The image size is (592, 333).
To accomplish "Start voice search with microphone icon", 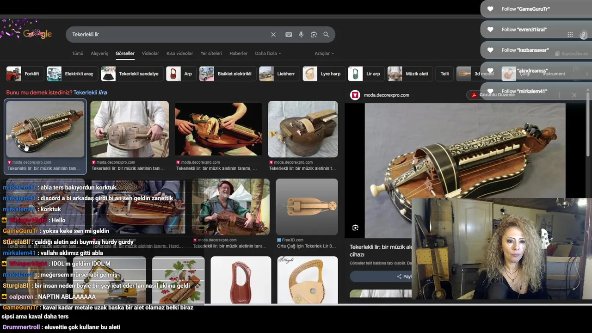I will point(301,35).
